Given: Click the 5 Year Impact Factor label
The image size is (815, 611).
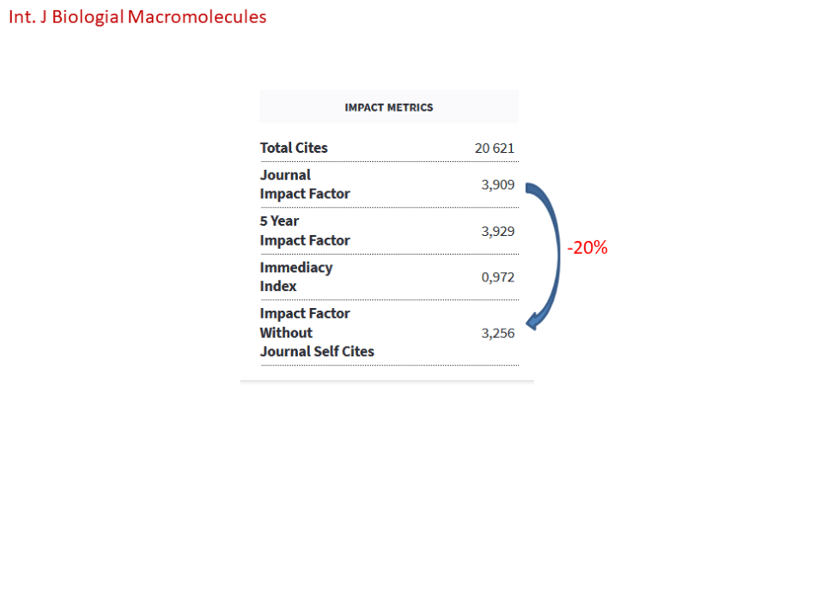Looking at the screenshot, I should click(x=305, y=231).
